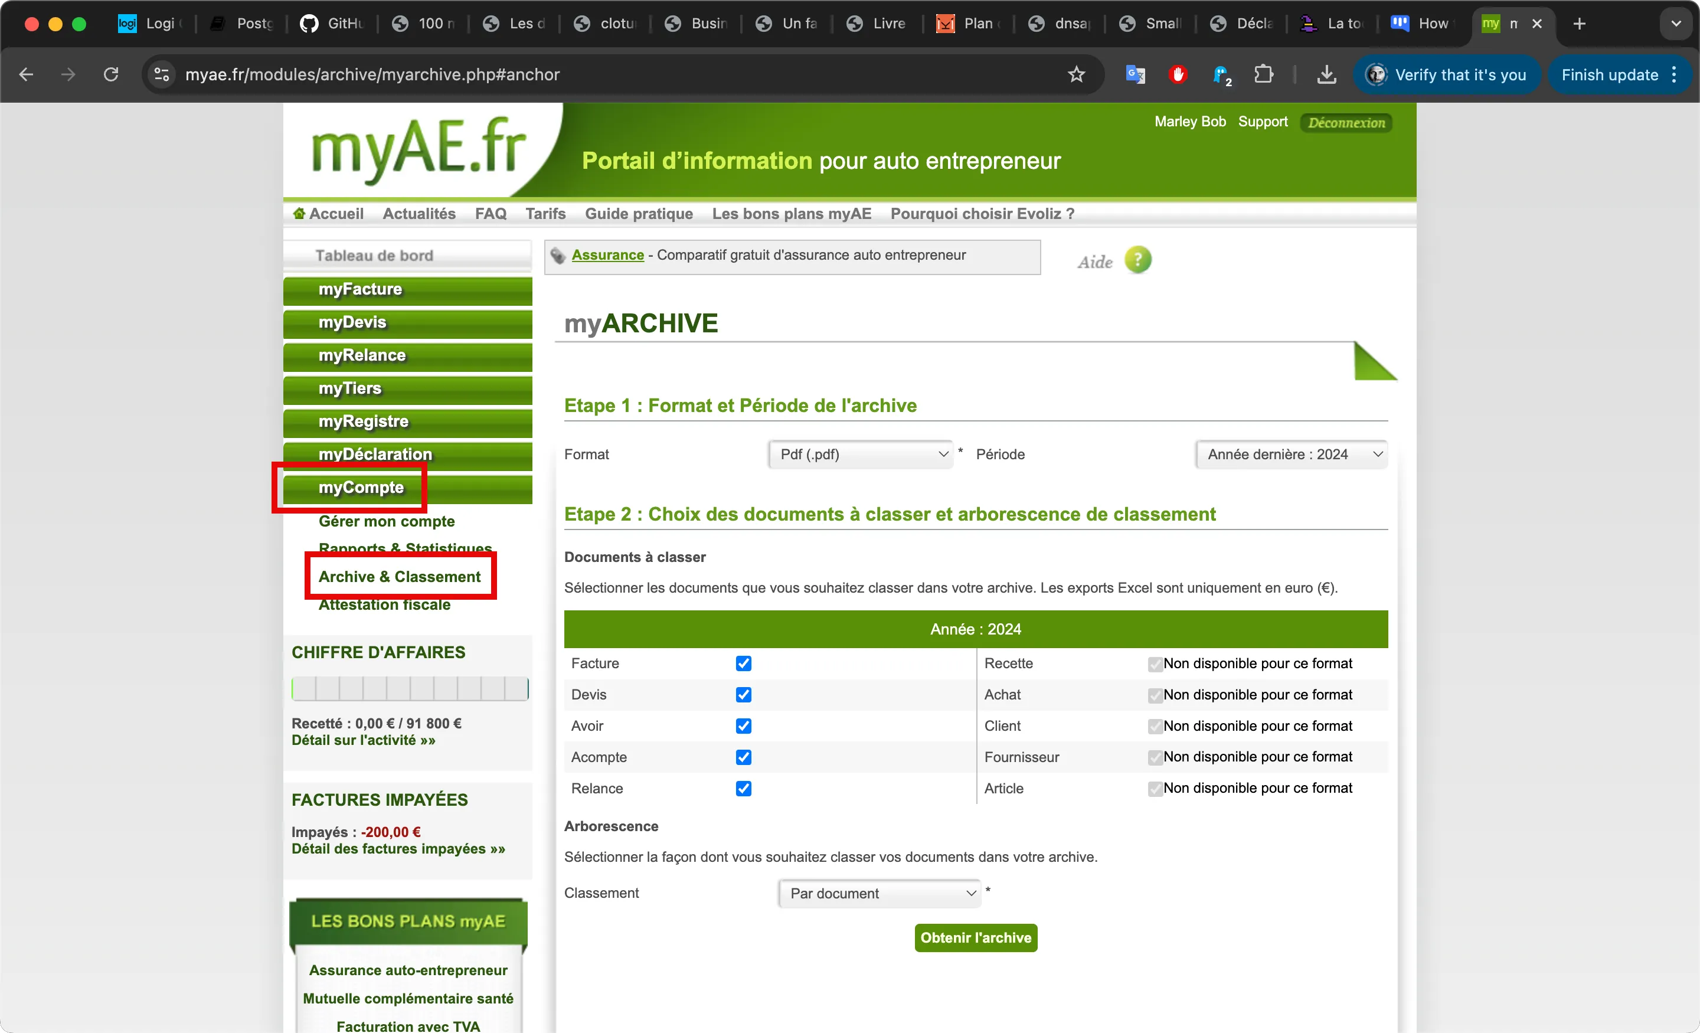This screenshot has height=1033, width=1700.
Task: Click the Chiffre d'affaires progress bar
Action: click(410, 689)
